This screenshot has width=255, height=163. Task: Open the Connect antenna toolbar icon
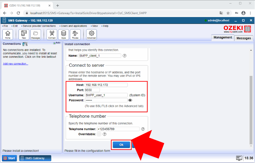(52, 34)
